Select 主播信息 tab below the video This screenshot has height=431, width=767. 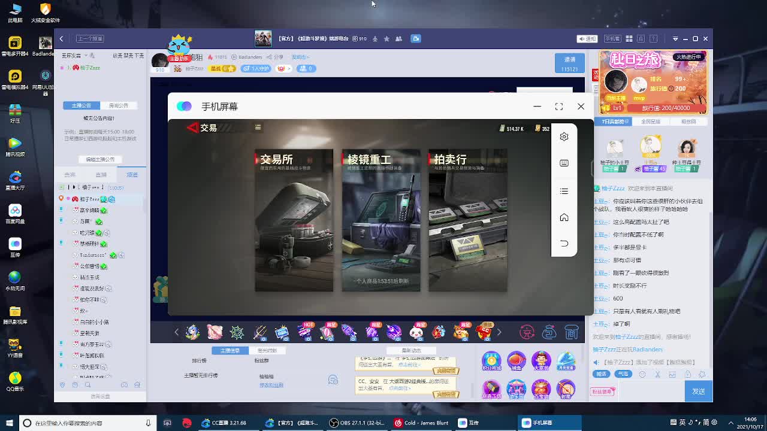click(230, 350)
